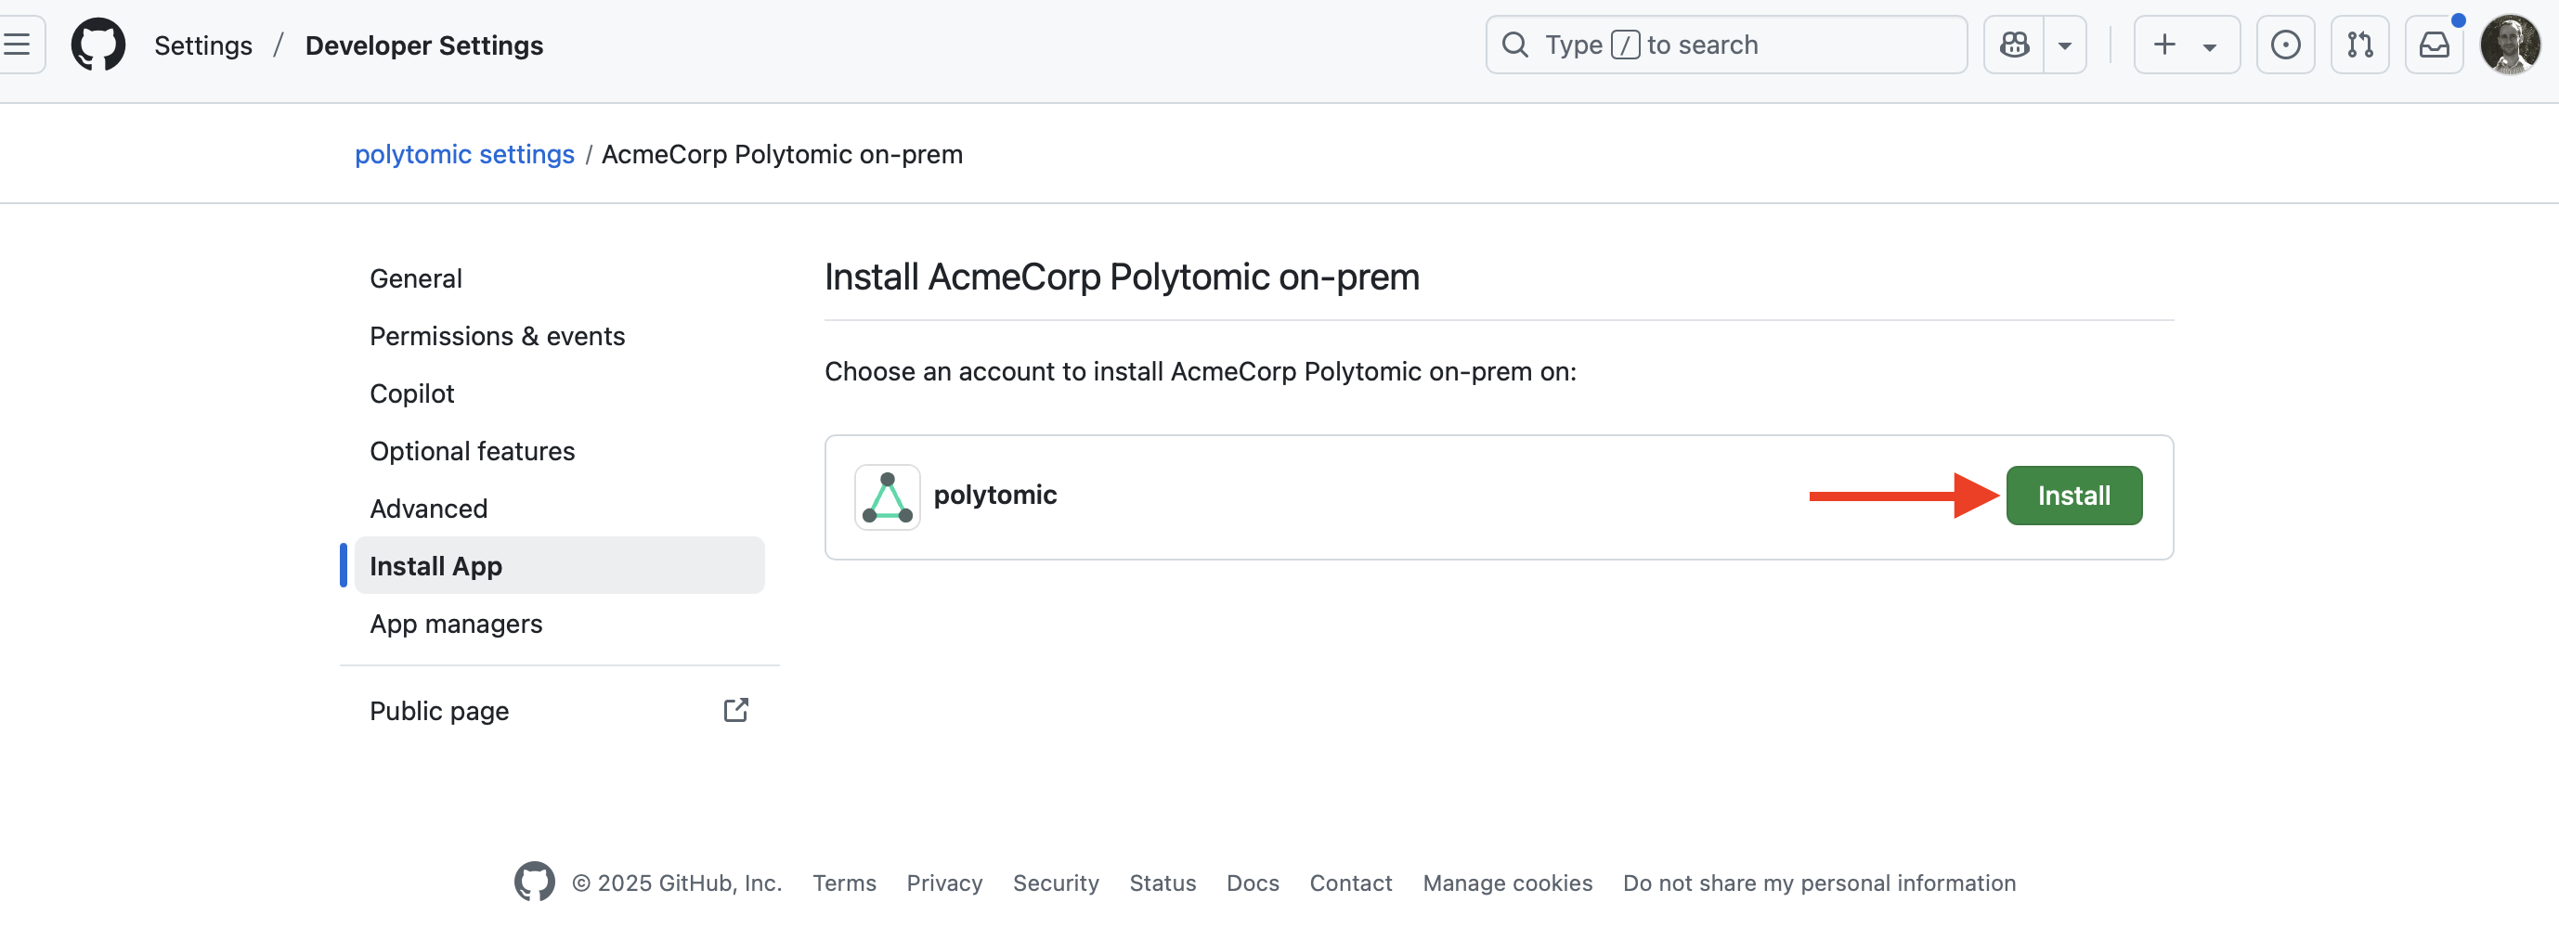Click the Settings breadcrumb in header
The width and height of the screenshot is (2559, 928).
202,45
